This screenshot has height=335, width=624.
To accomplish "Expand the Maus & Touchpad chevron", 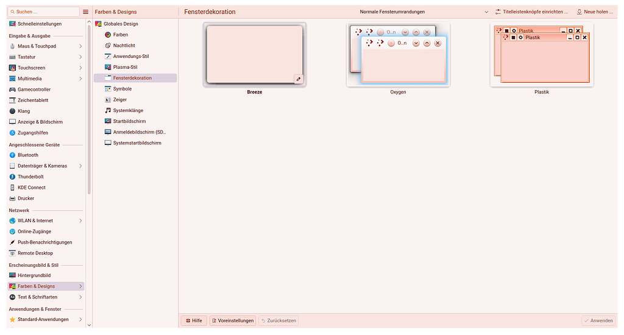I will (80, 46).
